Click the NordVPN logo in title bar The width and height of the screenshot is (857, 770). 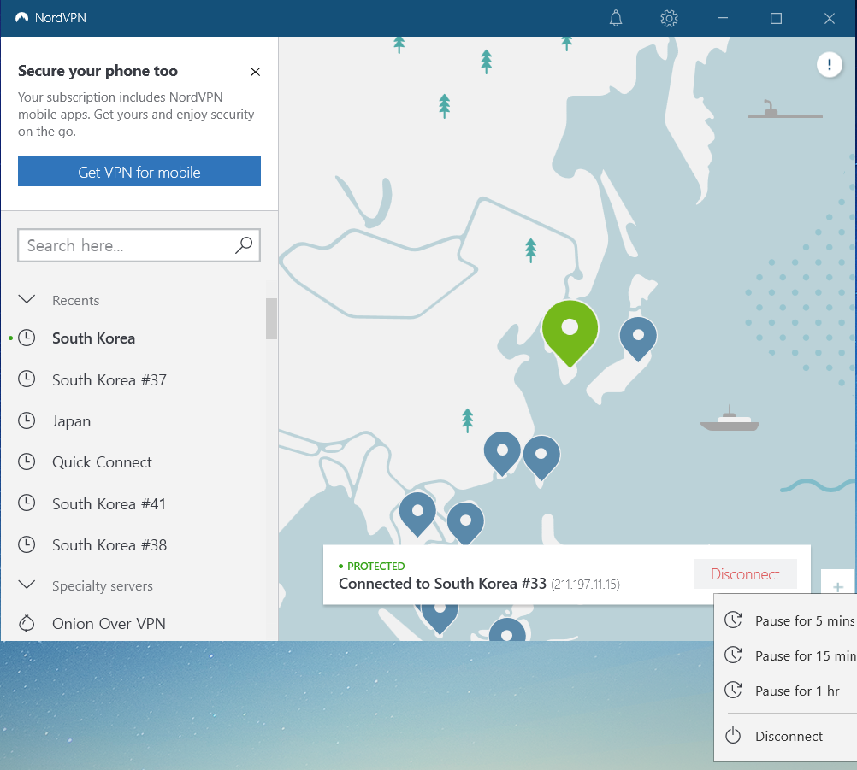[x=22, y=17]
